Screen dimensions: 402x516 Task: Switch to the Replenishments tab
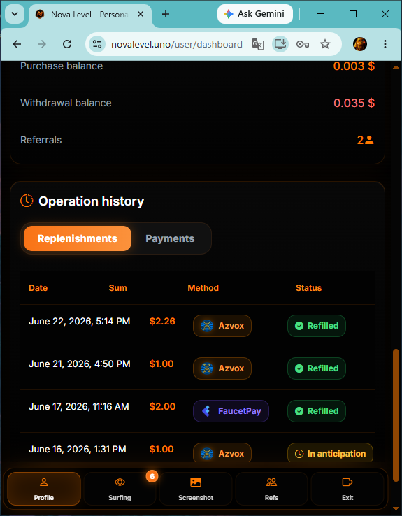pos(78,238)
